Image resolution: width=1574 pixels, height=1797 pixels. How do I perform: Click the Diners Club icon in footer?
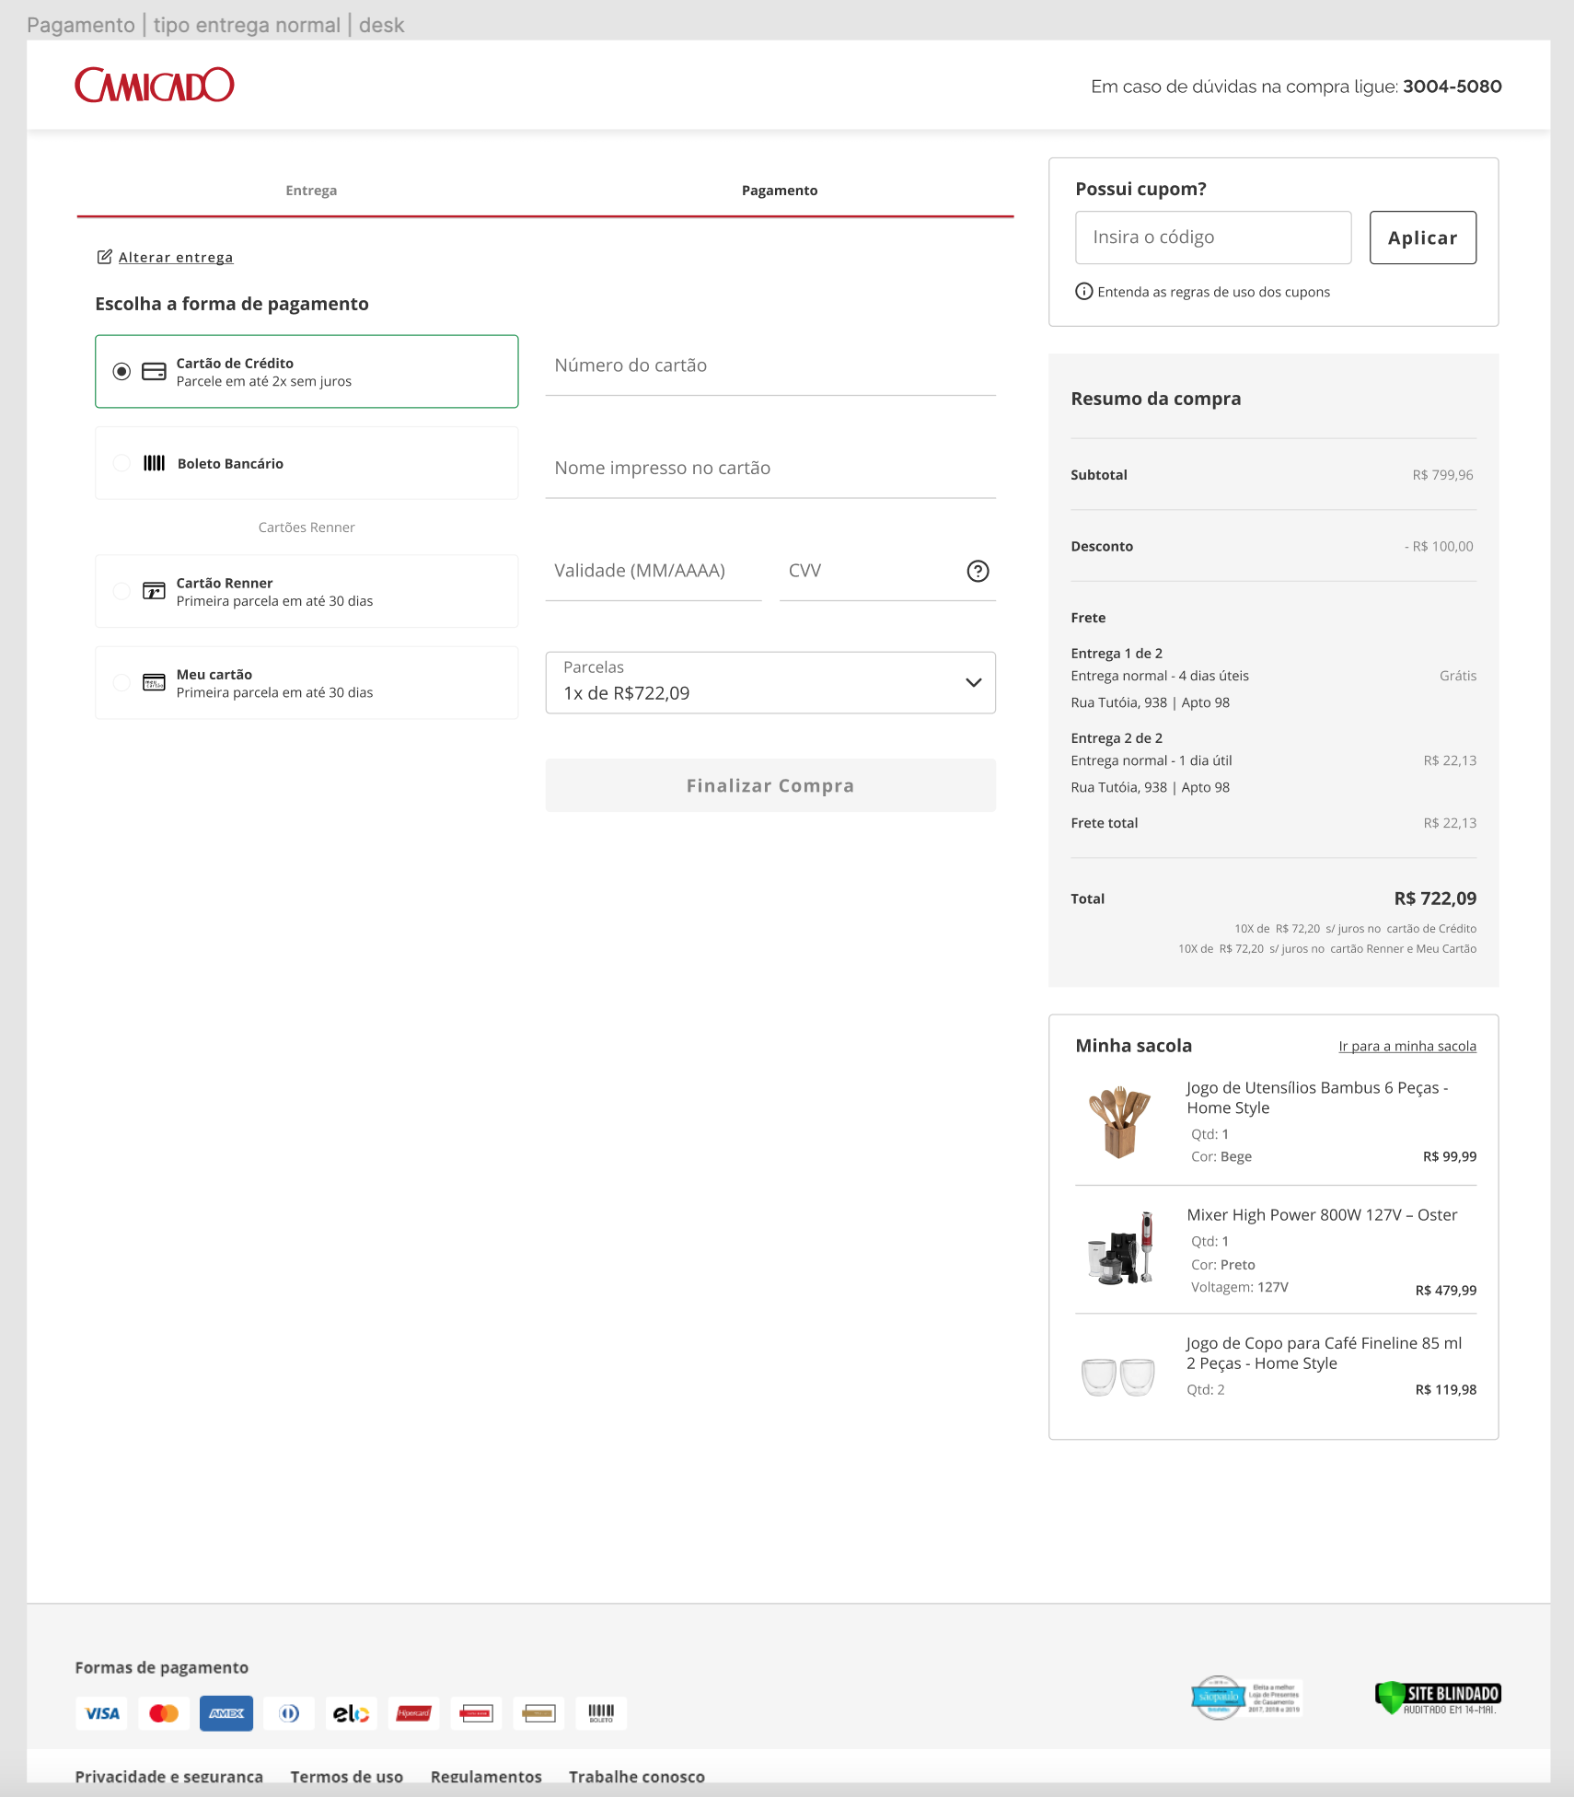click(289, 1713)
